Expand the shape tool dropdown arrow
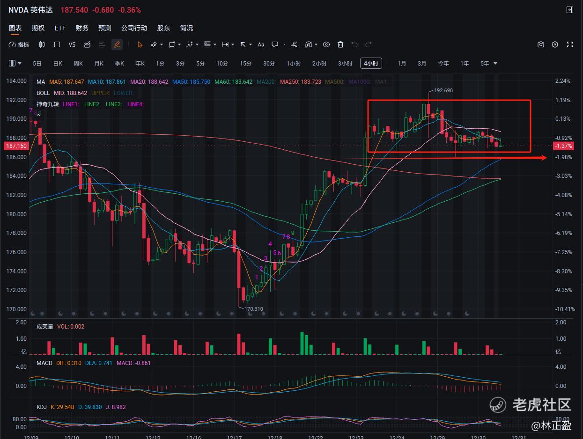583x439 pixels. click(180, 45)
